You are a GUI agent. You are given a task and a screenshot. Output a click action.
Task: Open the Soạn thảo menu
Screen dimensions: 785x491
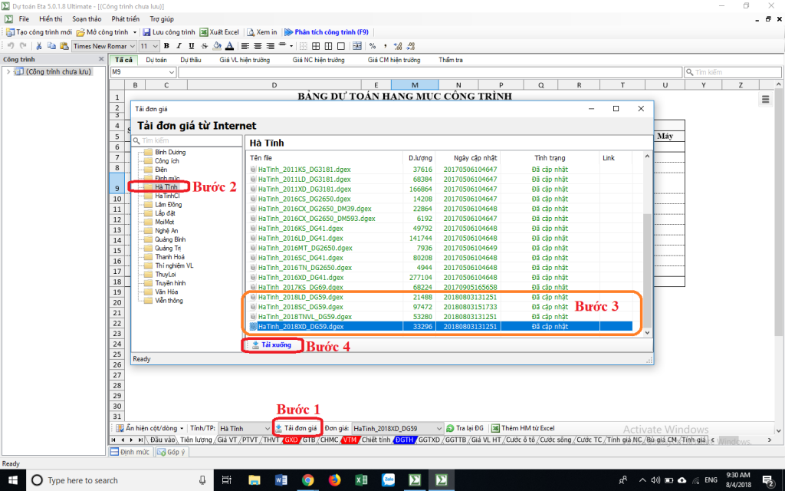click(87, 18)
